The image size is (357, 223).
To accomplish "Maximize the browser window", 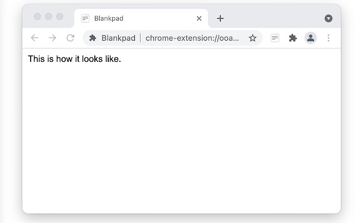I will [x=60, y=17].
